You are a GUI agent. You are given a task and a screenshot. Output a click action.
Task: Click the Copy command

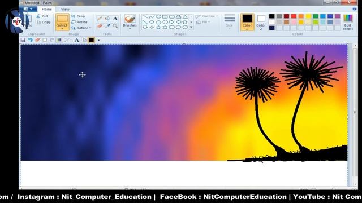tap(43, 22)
